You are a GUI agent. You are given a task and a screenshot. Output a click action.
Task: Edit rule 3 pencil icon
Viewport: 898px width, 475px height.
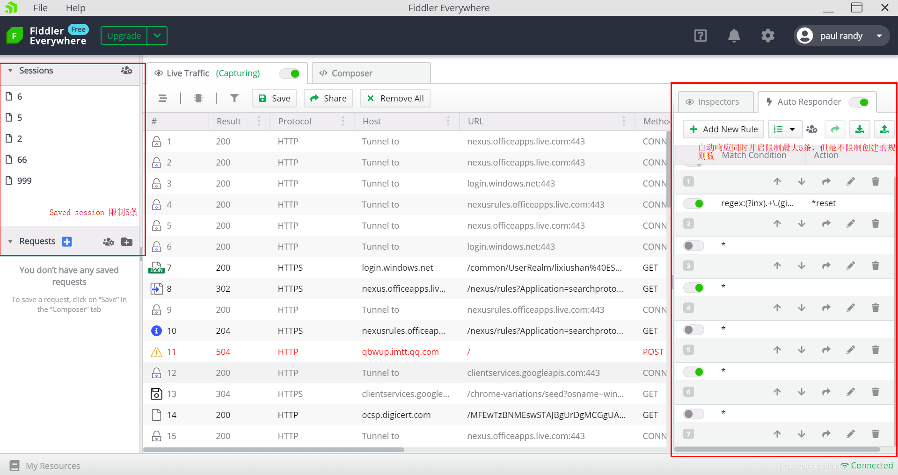[x=851, y=266]
